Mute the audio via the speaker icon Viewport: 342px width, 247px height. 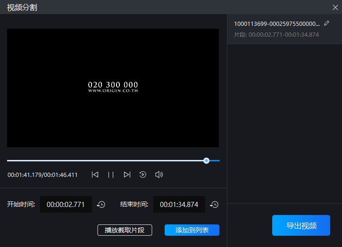coord(159,175)
